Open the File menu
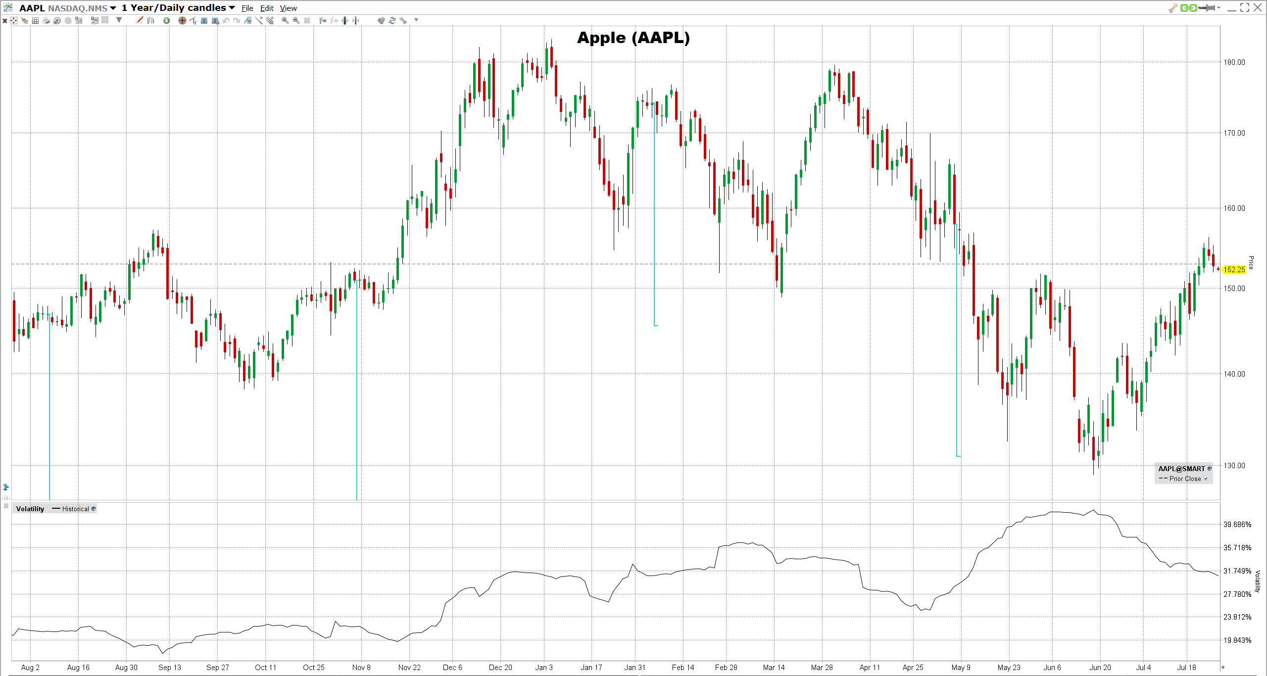The width and height of the screenshot is (1267, 676). click(247, 8)
